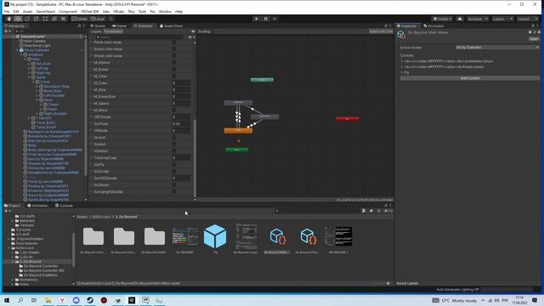Image resolution: width=544 pixels, height=306 pixels.
Task: Open the 3_Go Beyond folder in Project tree
Action: pos(31,262)
